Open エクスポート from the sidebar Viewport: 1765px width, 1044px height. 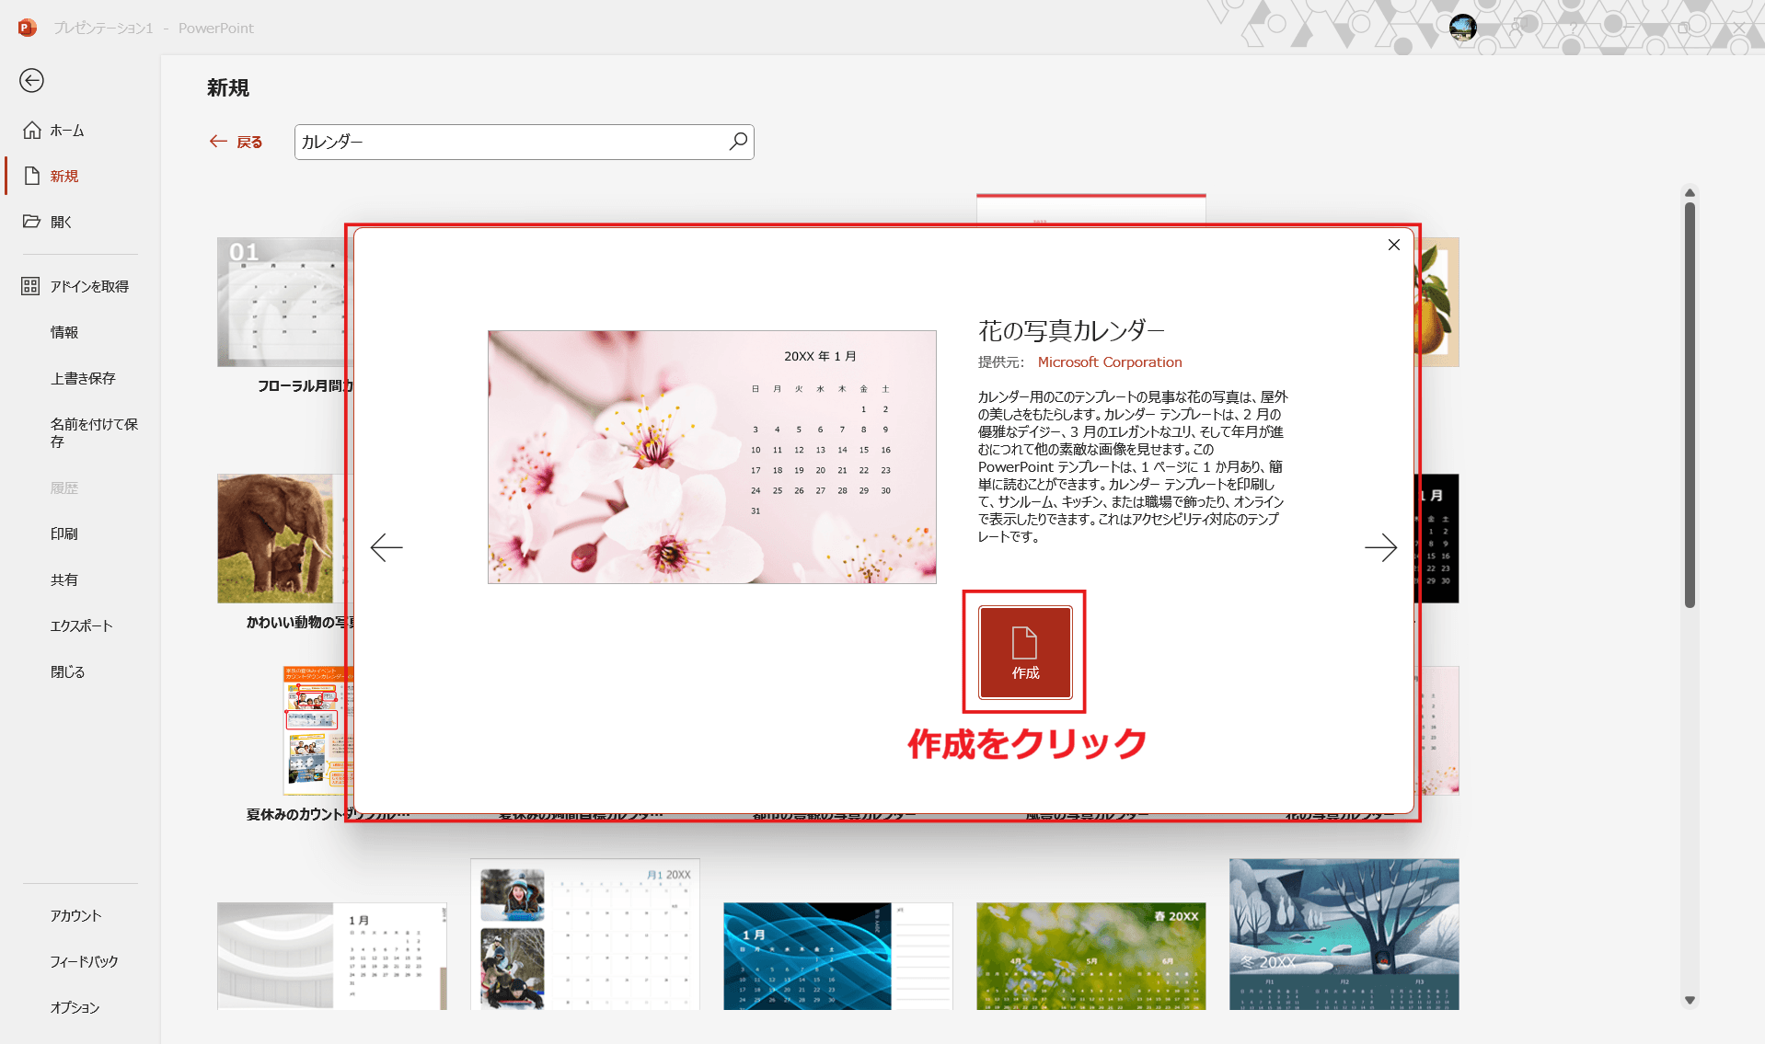[82, 625]
